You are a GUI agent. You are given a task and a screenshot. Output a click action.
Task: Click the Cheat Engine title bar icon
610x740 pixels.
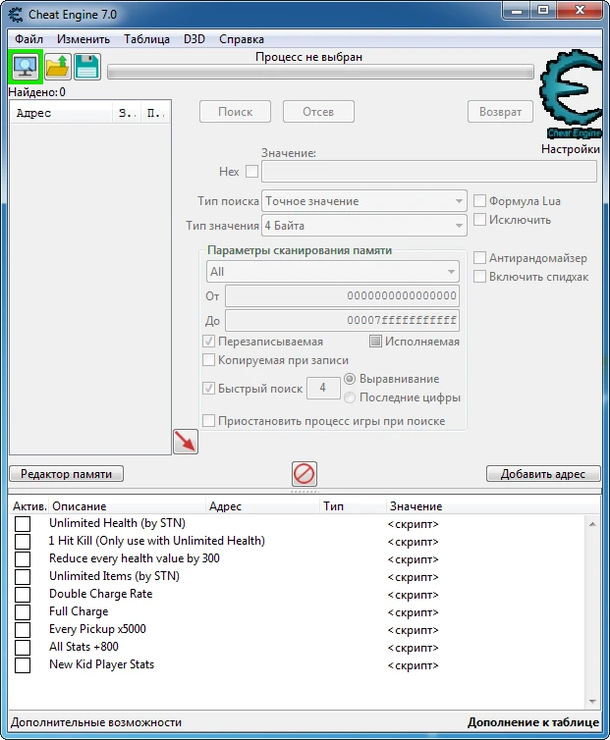click(x=16, y=15)
